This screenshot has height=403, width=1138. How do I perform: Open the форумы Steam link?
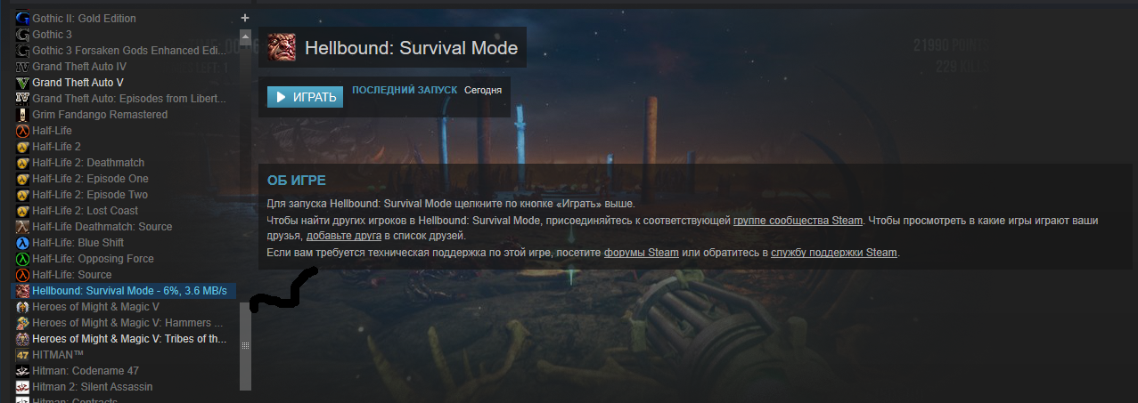point(642,253)
